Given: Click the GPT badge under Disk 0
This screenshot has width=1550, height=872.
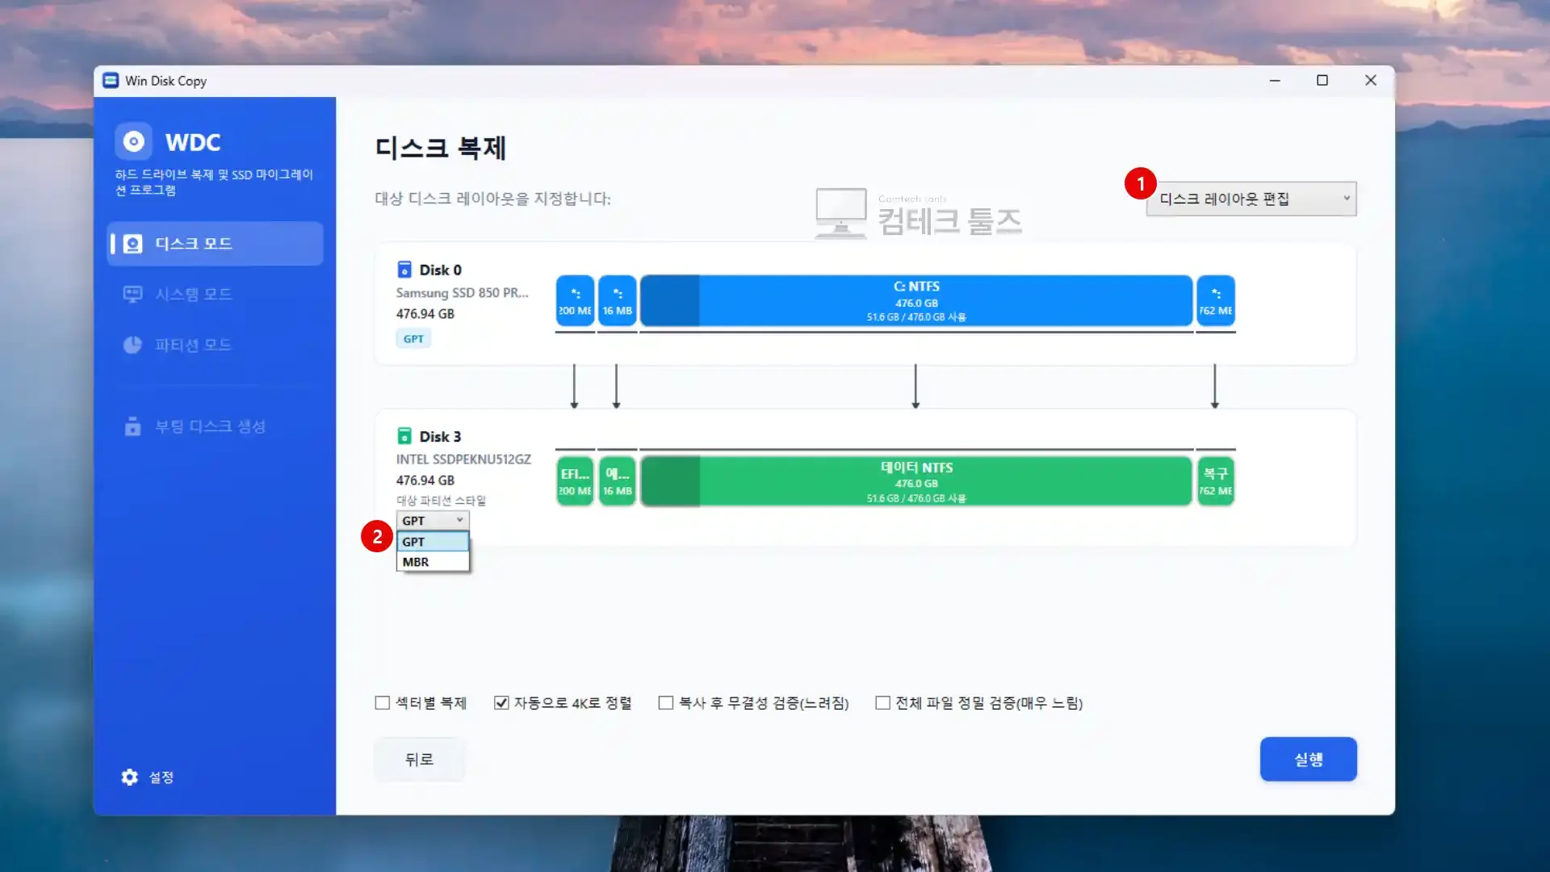Looking at the screenshot, I should coord(413,339).
